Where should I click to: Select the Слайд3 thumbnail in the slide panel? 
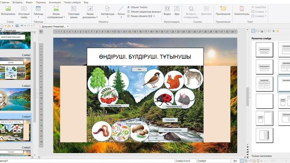15,100
